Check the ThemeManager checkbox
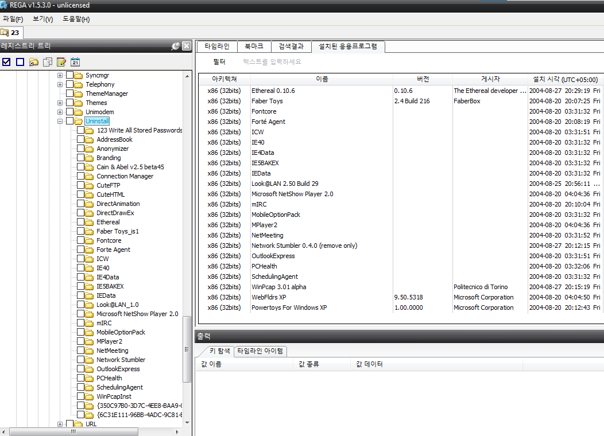 69,93
